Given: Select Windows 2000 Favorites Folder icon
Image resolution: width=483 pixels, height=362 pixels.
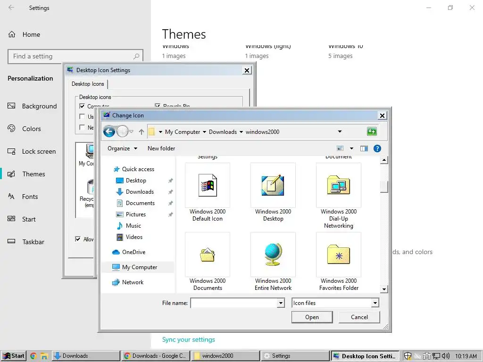Looking at the screenshot, I should click(x=339, y=262).
